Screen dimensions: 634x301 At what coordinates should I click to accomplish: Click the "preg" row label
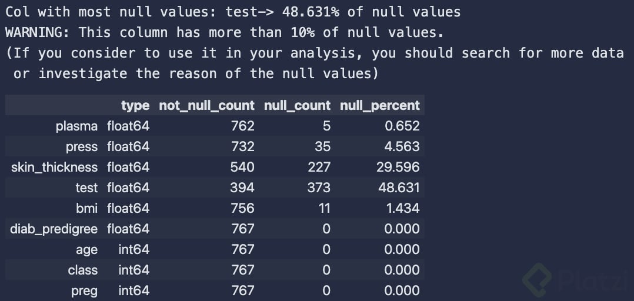click(x=84, y=290)
